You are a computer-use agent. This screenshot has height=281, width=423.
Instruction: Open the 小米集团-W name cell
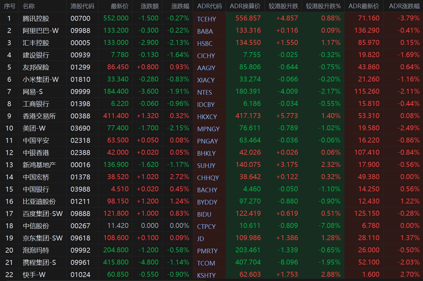coord(41,79)
